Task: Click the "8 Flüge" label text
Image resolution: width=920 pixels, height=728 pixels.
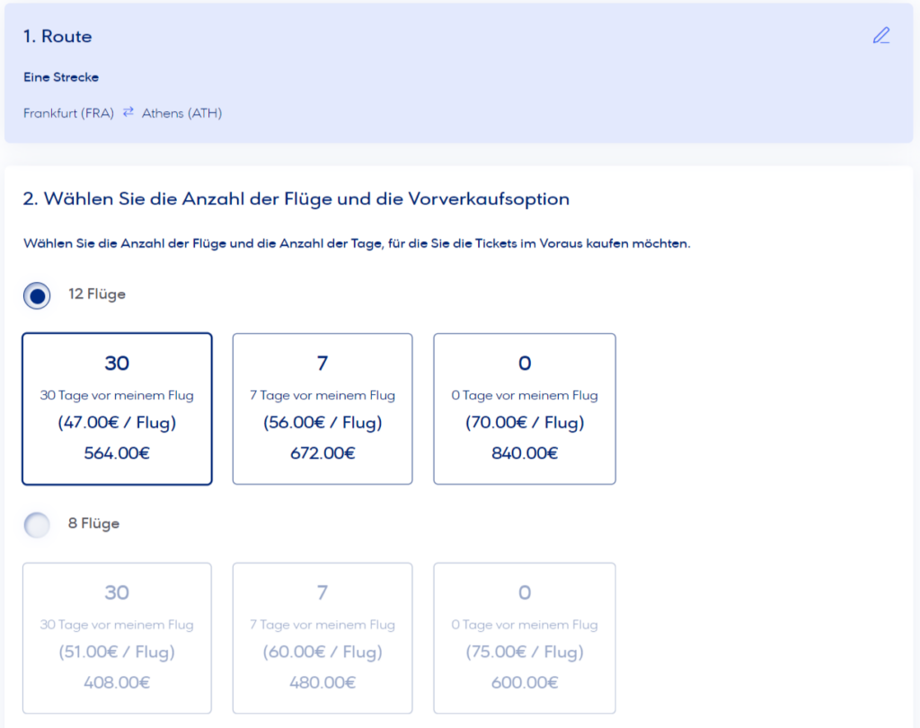Action: [x=93, y=524]
